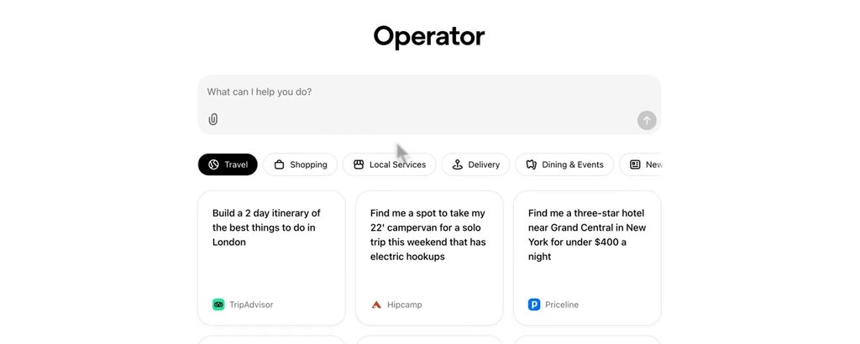Screen dimensions: 860x344
Task: Select the Shopping category tab
Action: [300, 164]
